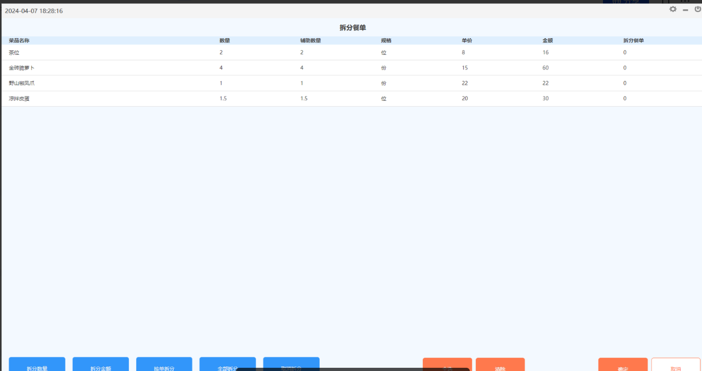Select the 金砖脆萝卜 dish row
This screenshot has height=371, width=702.
[22, 68]
